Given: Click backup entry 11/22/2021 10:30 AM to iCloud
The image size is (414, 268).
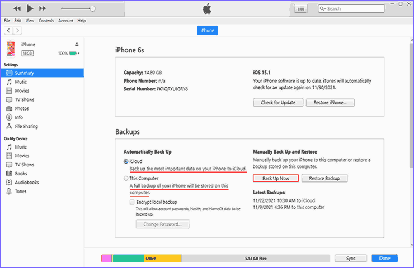Looking at the screenshot, I should point(284,200).
